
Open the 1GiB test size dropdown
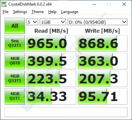53,22
